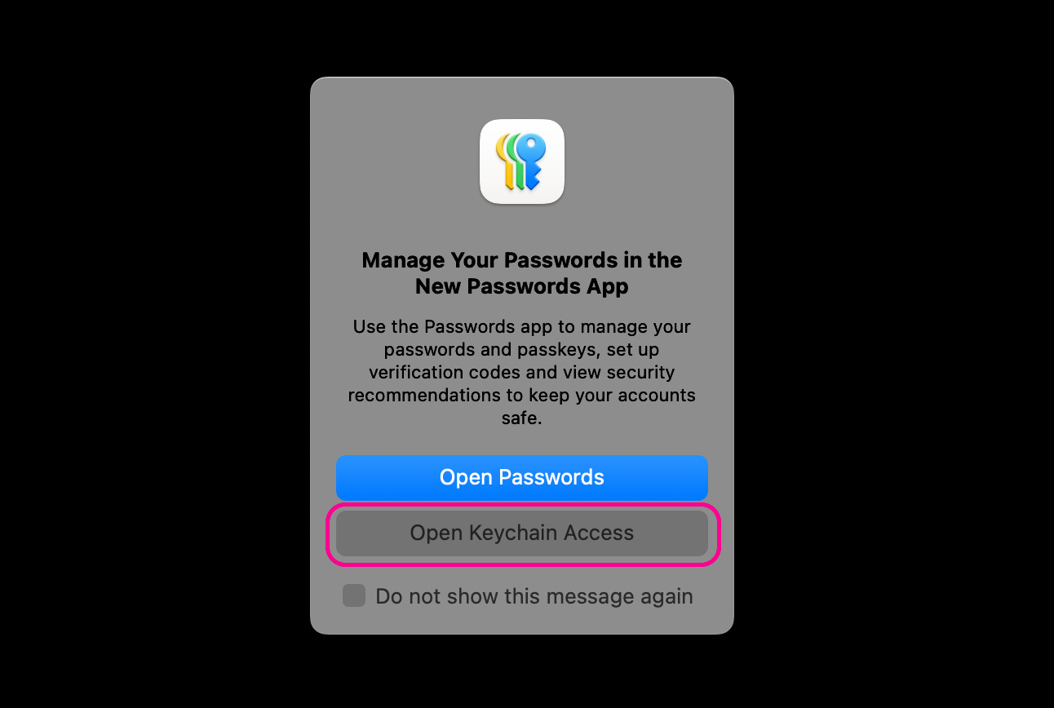
Task: Click the word 'Passwords' on the blue button
Action: [551, 477]
